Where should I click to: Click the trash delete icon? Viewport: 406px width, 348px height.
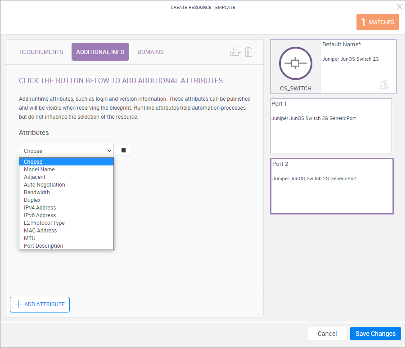pos(249,52)
